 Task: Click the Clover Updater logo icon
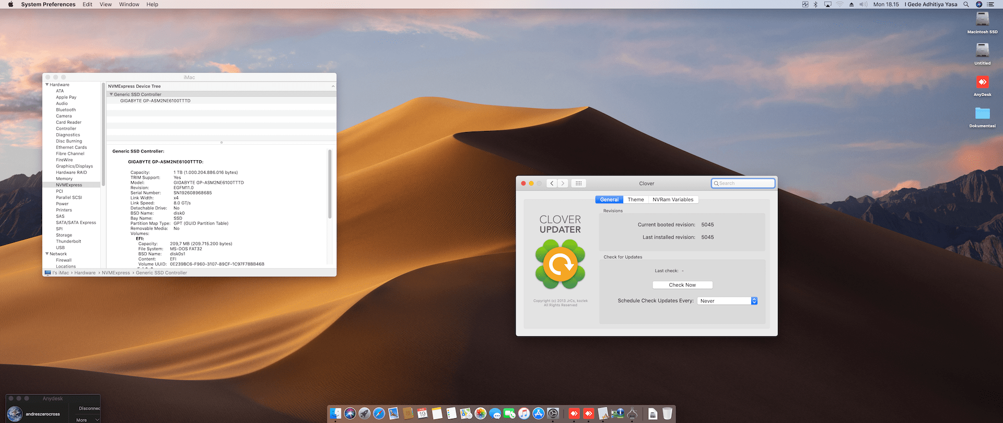point(560,264)
